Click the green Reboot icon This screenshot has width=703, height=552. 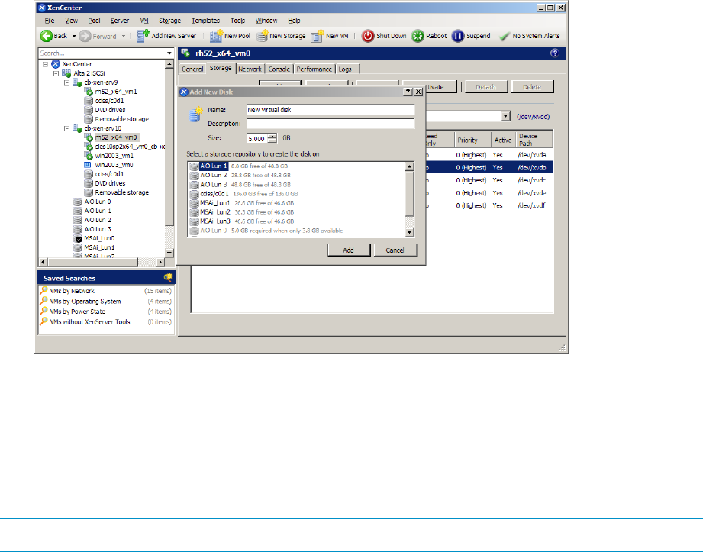[x=418, y=36]
